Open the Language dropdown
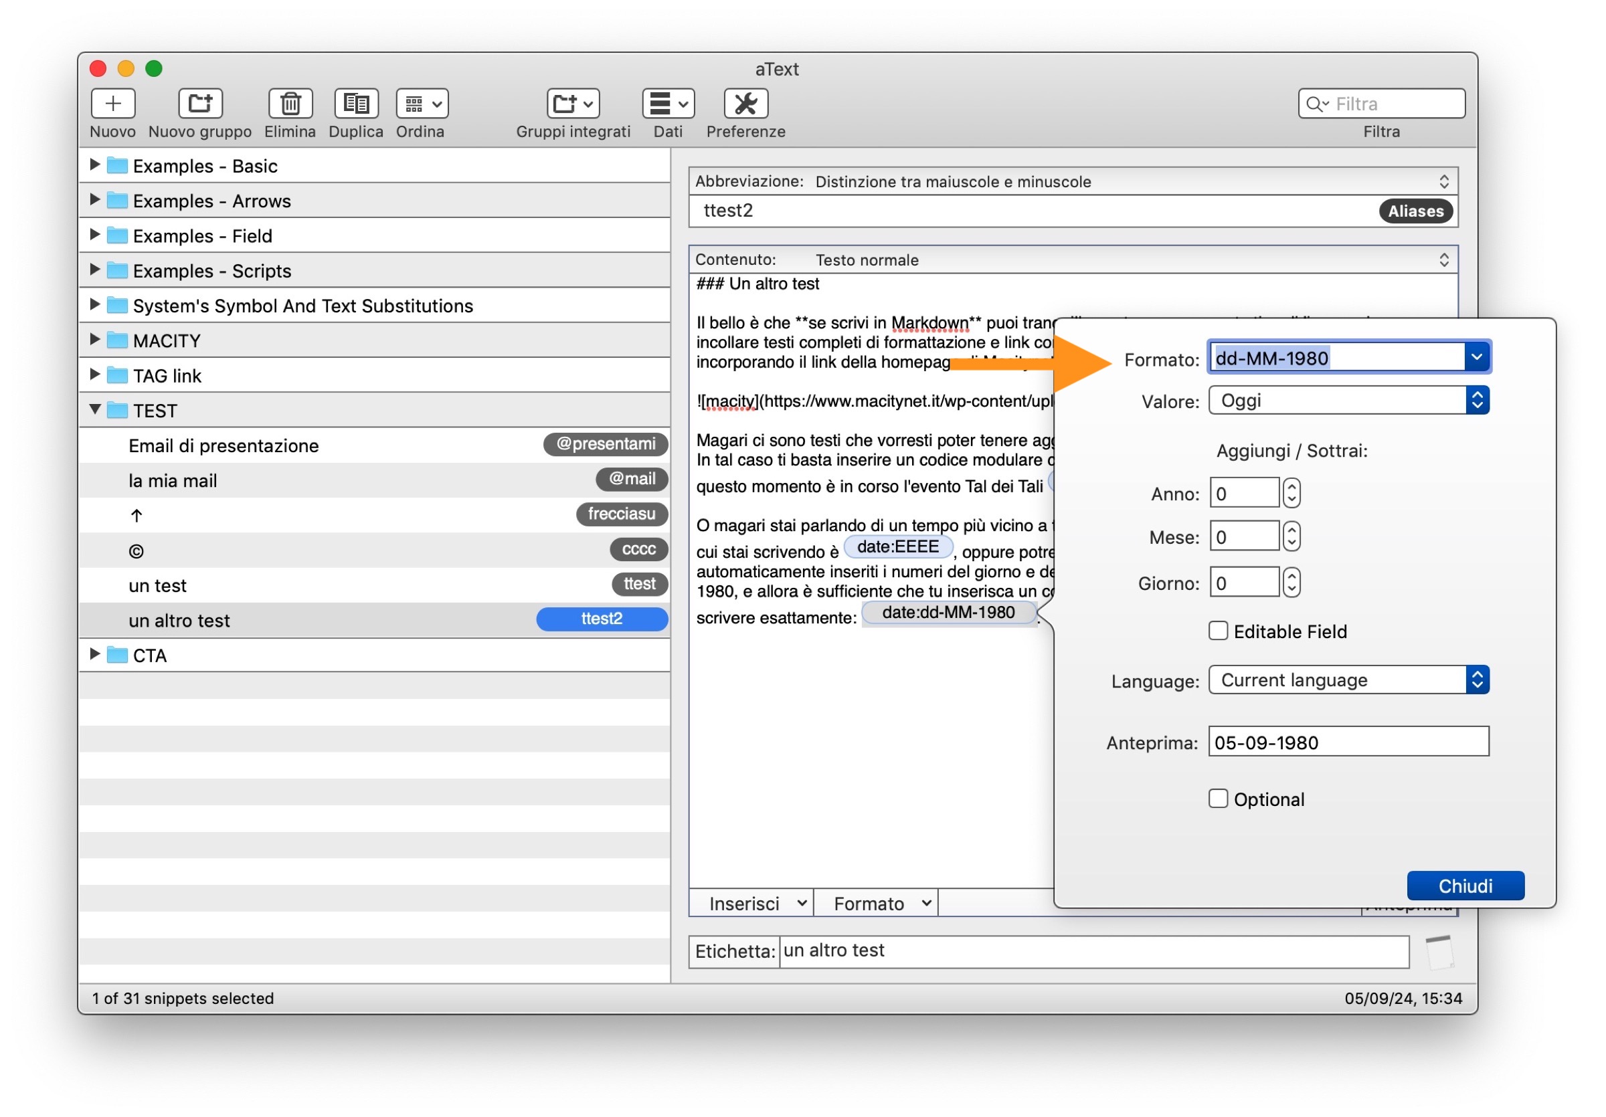1606x1117 pixels. point(1348,680)
